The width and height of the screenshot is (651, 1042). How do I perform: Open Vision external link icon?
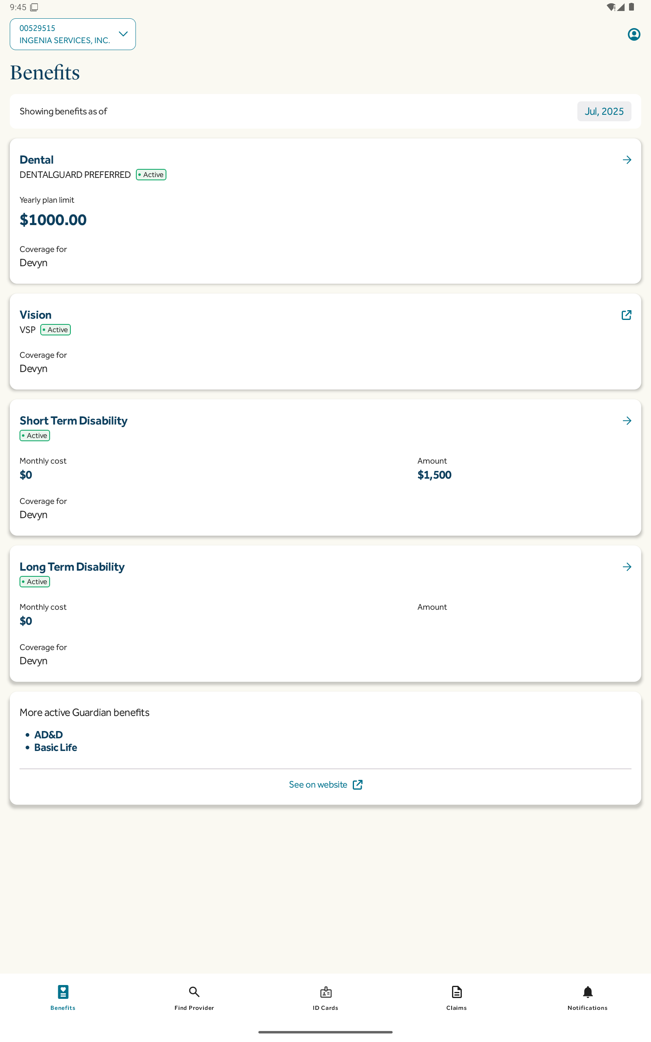pos(626,315)
